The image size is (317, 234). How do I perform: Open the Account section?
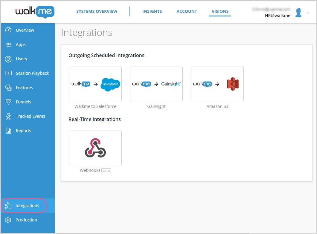tap(187, 11)
